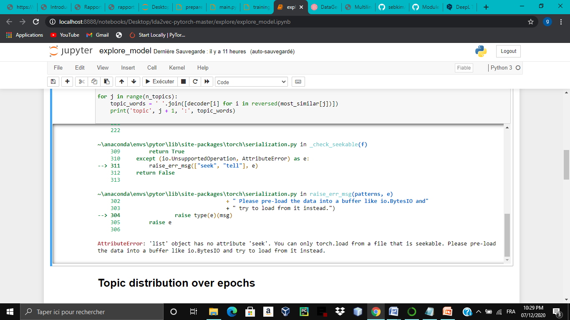The width and height of the screenshot is (570, 320).
Task: Open the Kernel menu
Action: point(177,67)
